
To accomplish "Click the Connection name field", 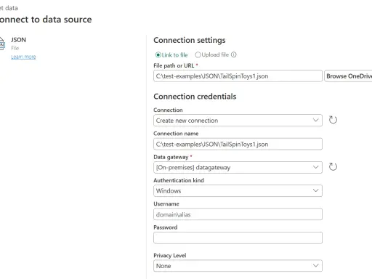I will coord(238,144).
